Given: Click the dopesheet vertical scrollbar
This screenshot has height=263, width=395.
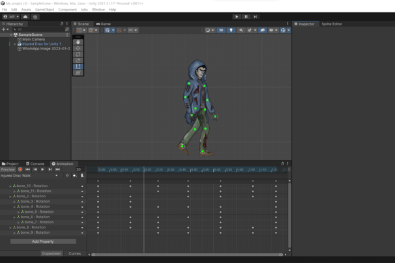Looking at the screenshot, I should tap(289, 215).
